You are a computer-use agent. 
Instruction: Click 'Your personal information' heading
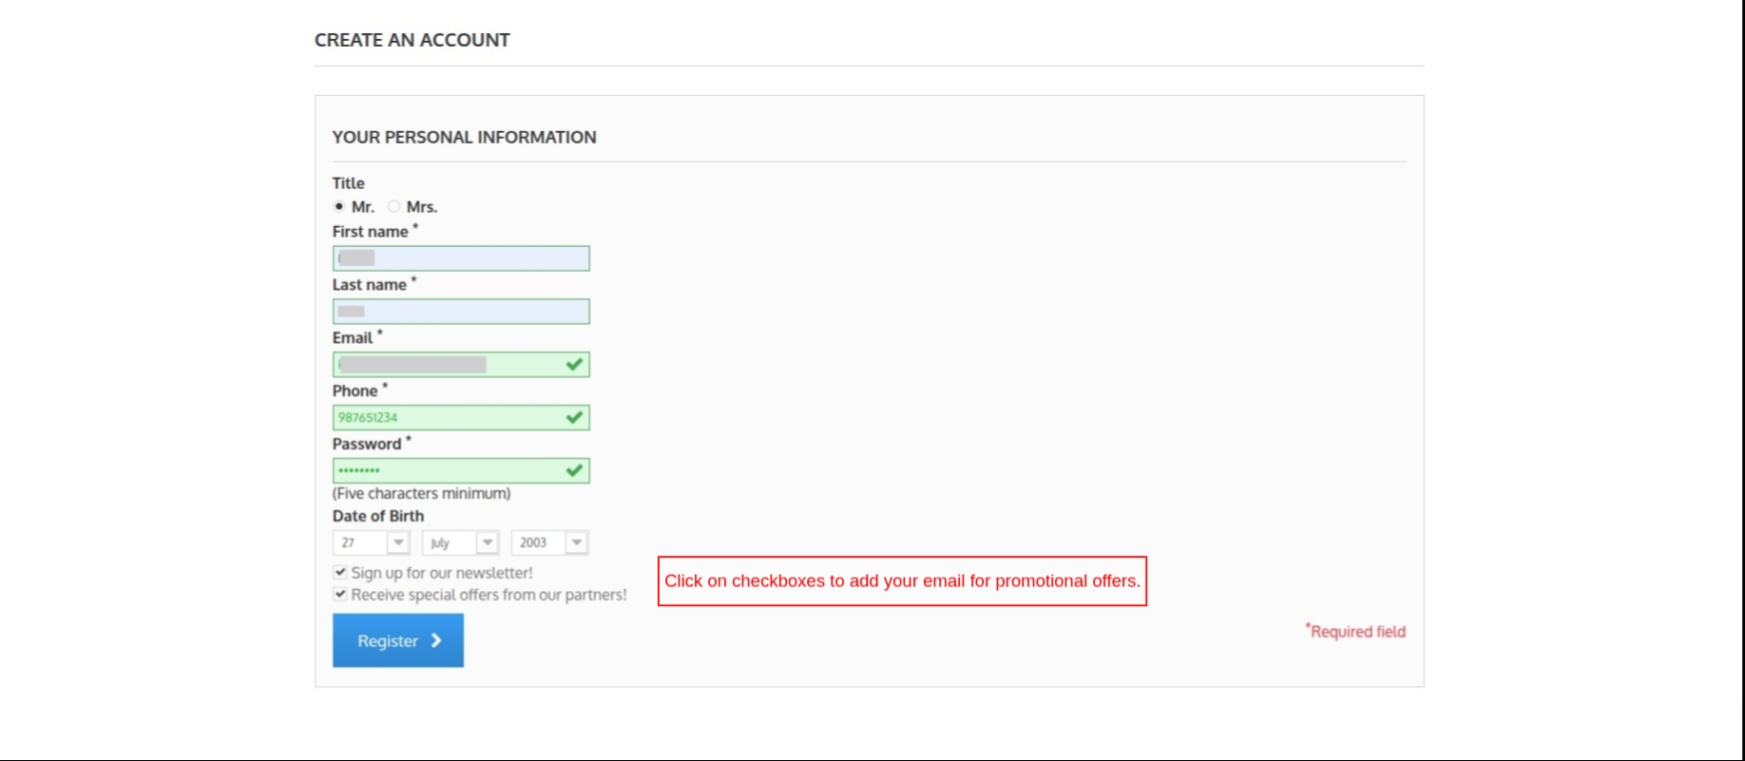pyautogui.click(x=465, y=137)
